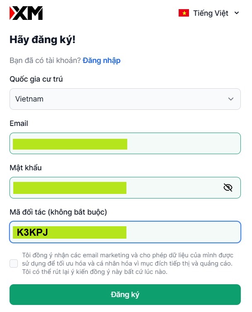Click the Quốc gia cư trú label
The image size is (252, 312).
(x=36, y=79)
